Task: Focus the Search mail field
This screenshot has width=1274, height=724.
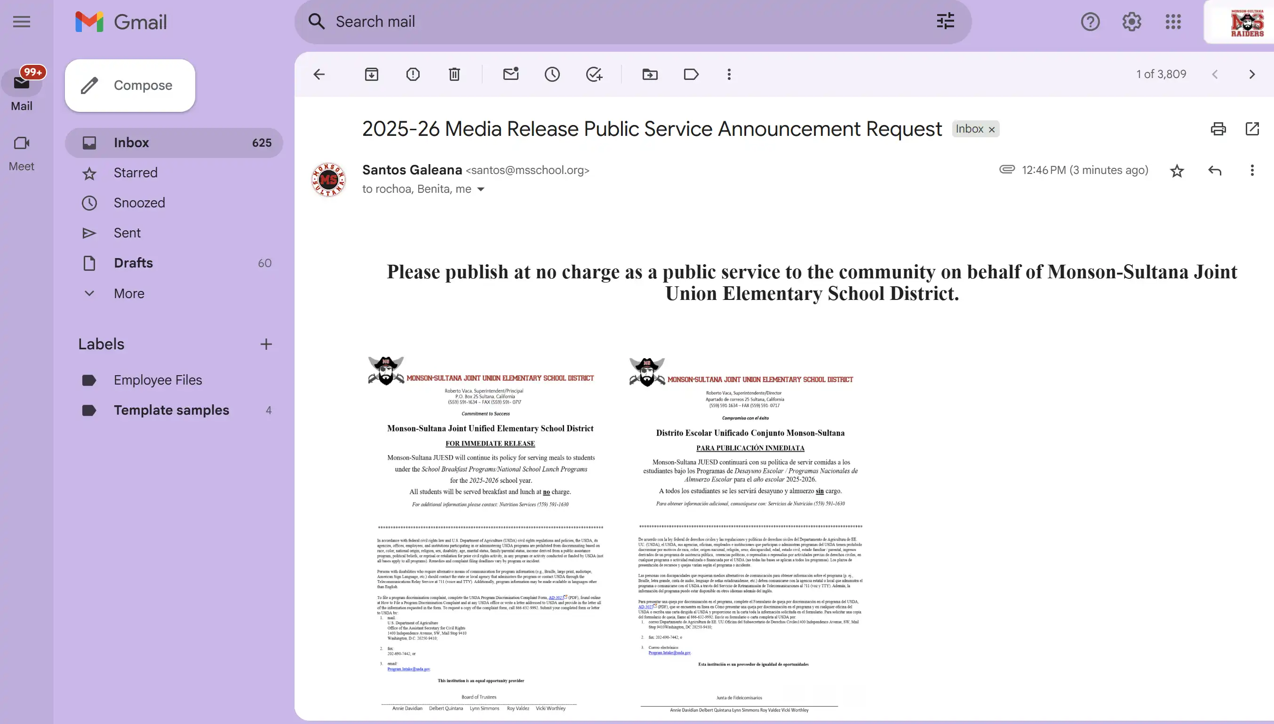Action: click(633, 22)
